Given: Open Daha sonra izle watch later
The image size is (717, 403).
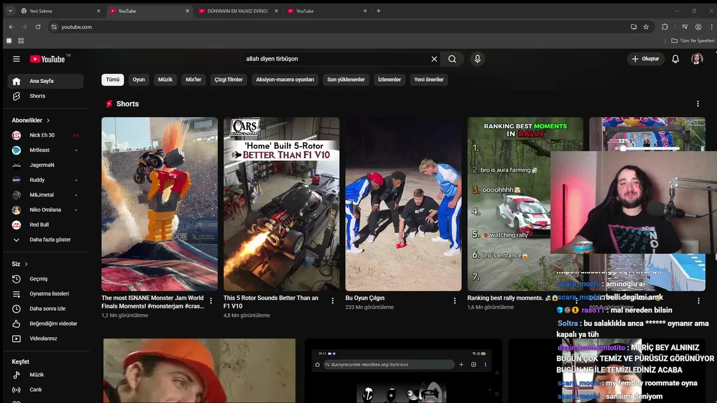Looking at the screenshot, I should point(45,309).
